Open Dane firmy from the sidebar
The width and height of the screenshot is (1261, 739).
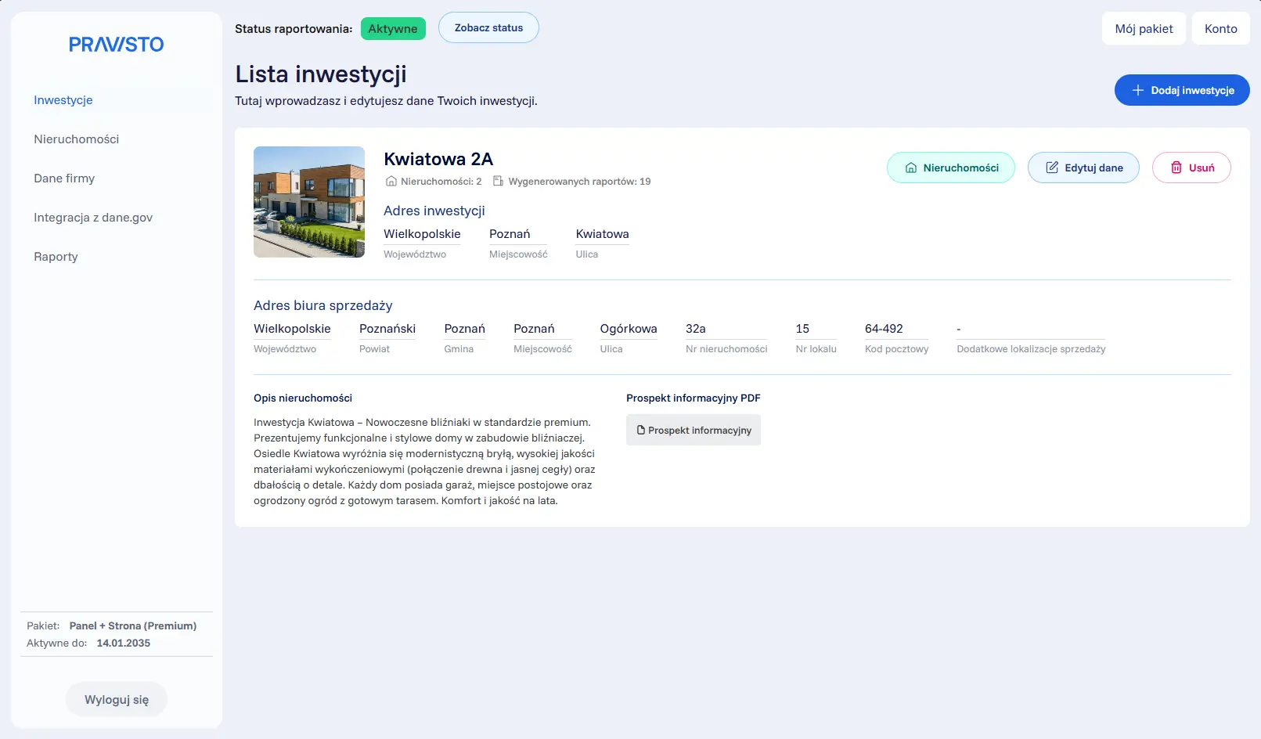[x=63, y=178]
